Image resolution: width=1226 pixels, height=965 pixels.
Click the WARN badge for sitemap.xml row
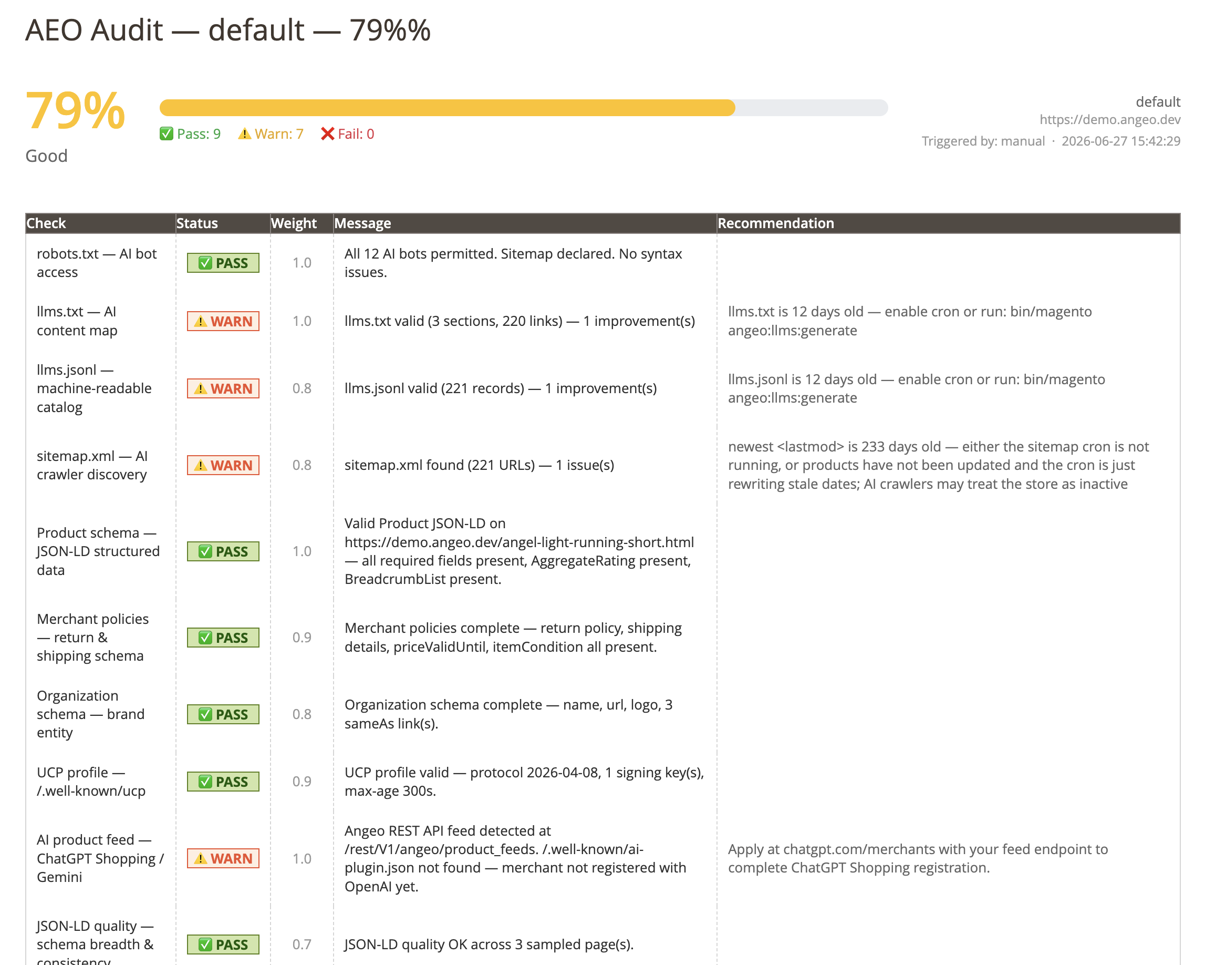[223, 465]
